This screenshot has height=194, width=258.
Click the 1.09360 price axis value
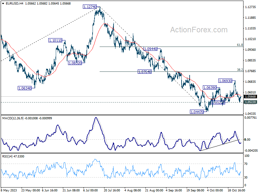pos(251,50)
